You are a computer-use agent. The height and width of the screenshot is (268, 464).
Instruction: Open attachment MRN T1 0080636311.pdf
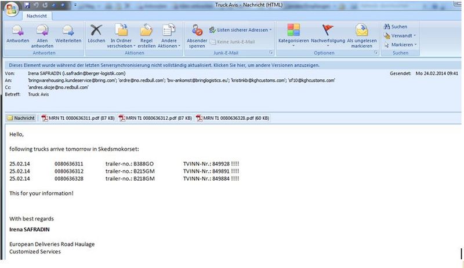(x=78, y=118)
